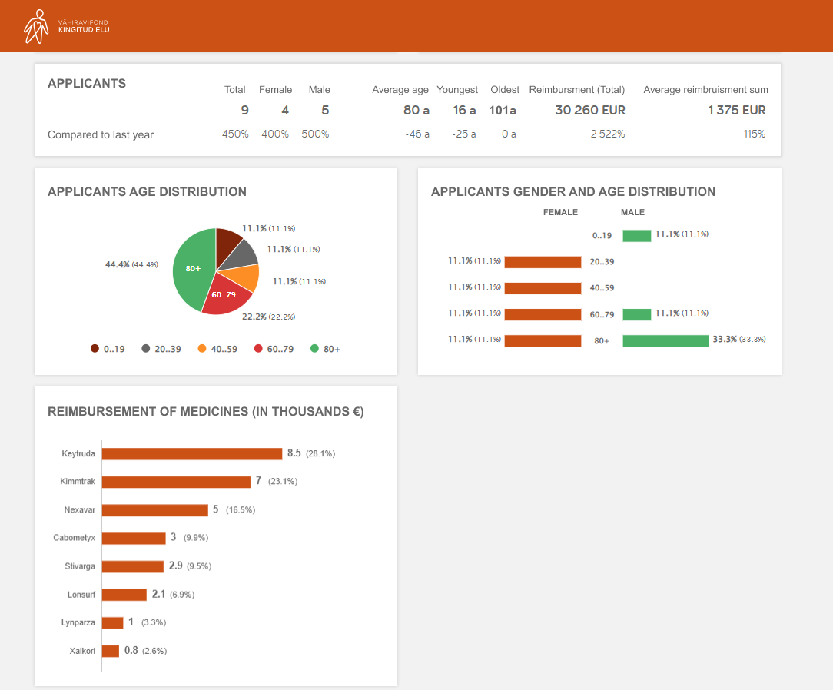This screenshot has height=690, width=833.
Task: Click the '-46 a' average age comparison
Action: click(x=417, y=134)
